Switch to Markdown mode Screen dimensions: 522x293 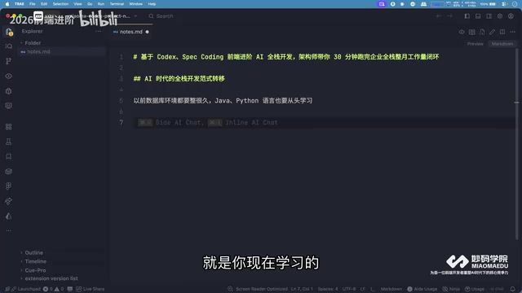pos(502,44)
